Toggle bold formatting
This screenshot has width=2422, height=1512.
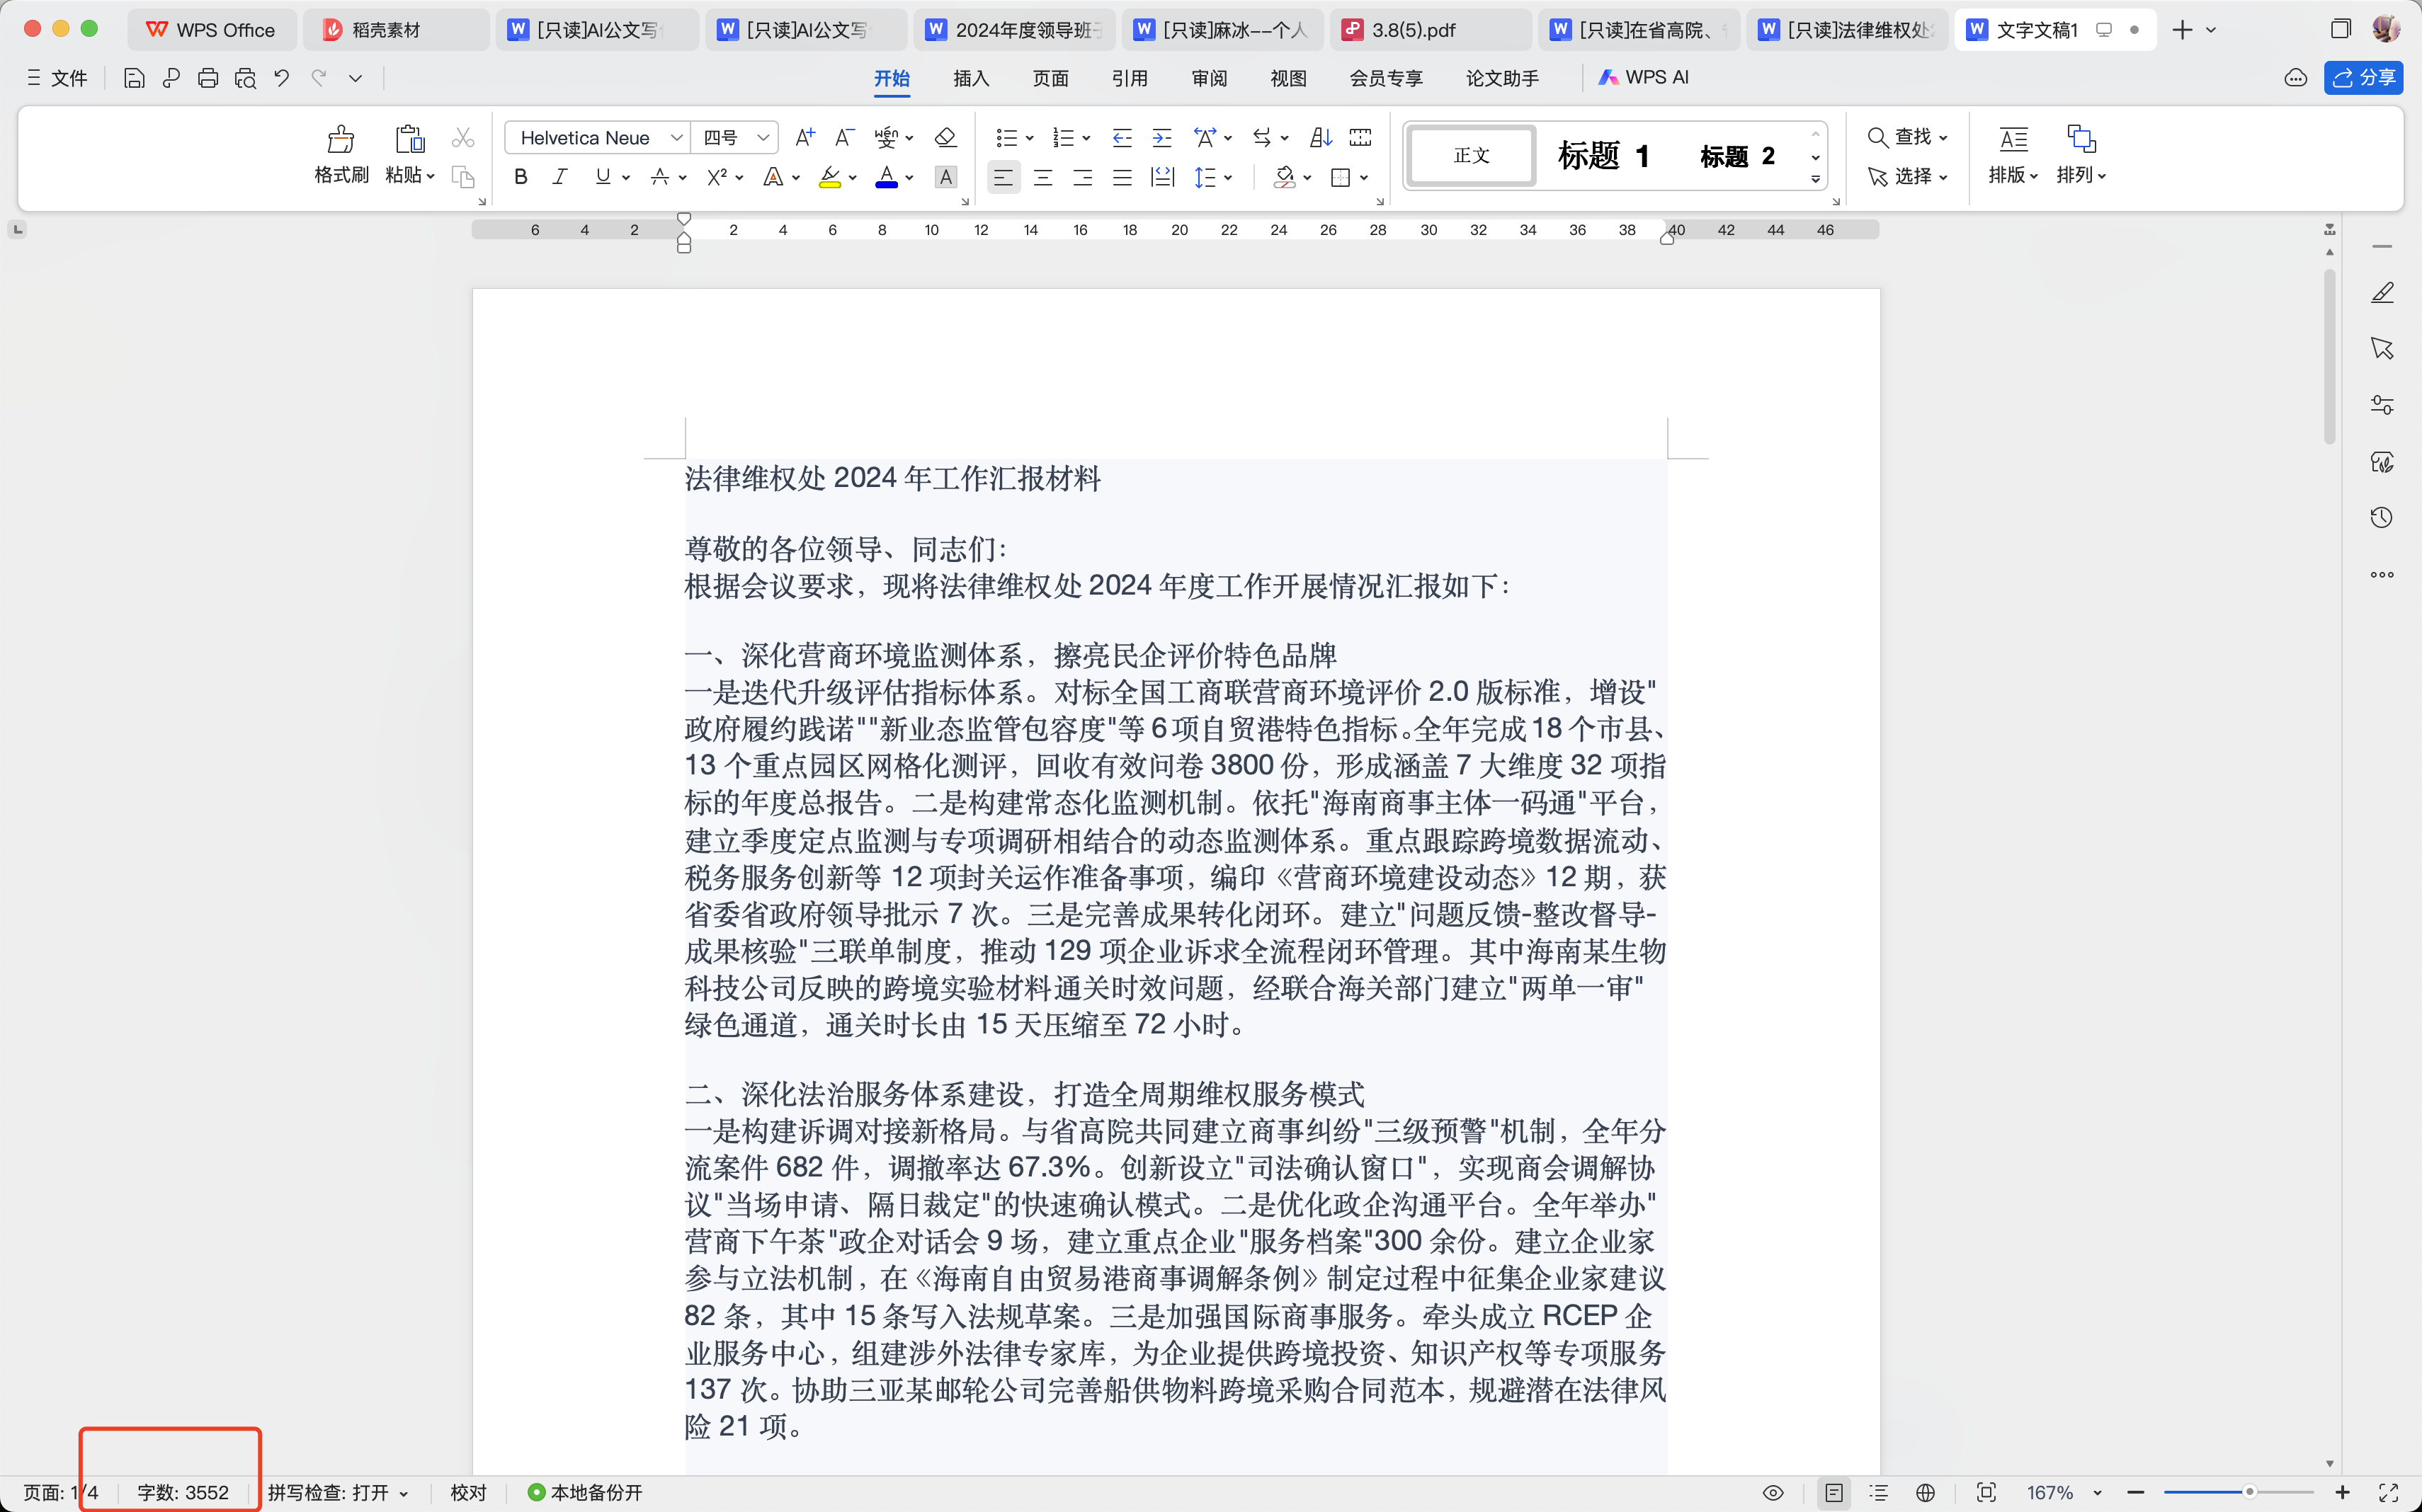point(521,178)
